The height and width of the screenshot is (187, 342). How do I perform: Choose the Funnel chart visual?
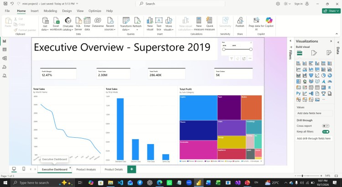[x=311, y=76]
